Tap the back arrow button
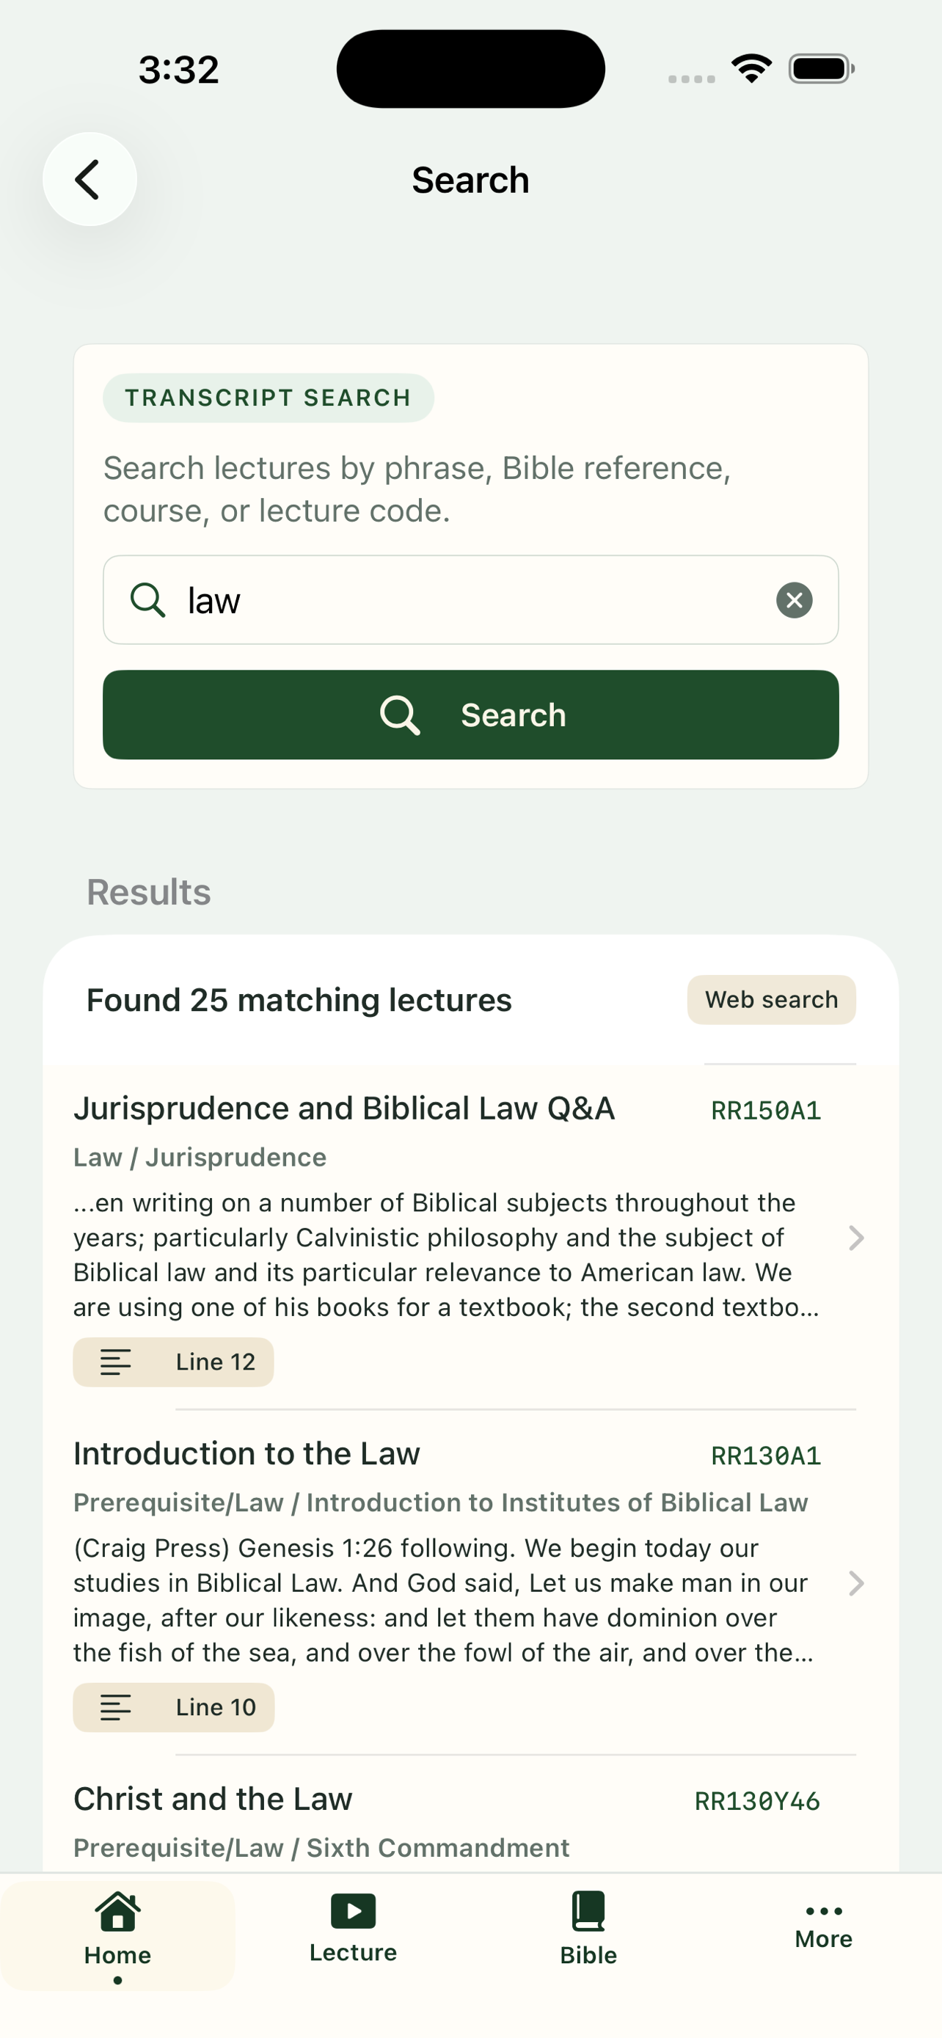 coord(90,180)
